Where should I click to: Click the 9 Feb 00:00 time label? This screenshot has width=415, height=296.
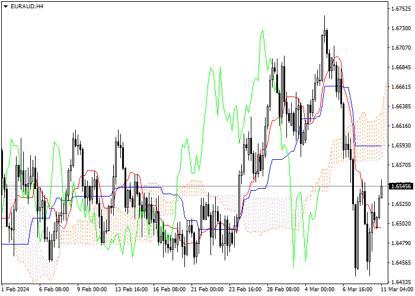pos(92,289)
